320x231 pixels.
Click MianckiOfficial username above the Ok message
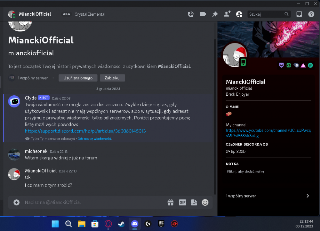[41, 171]
